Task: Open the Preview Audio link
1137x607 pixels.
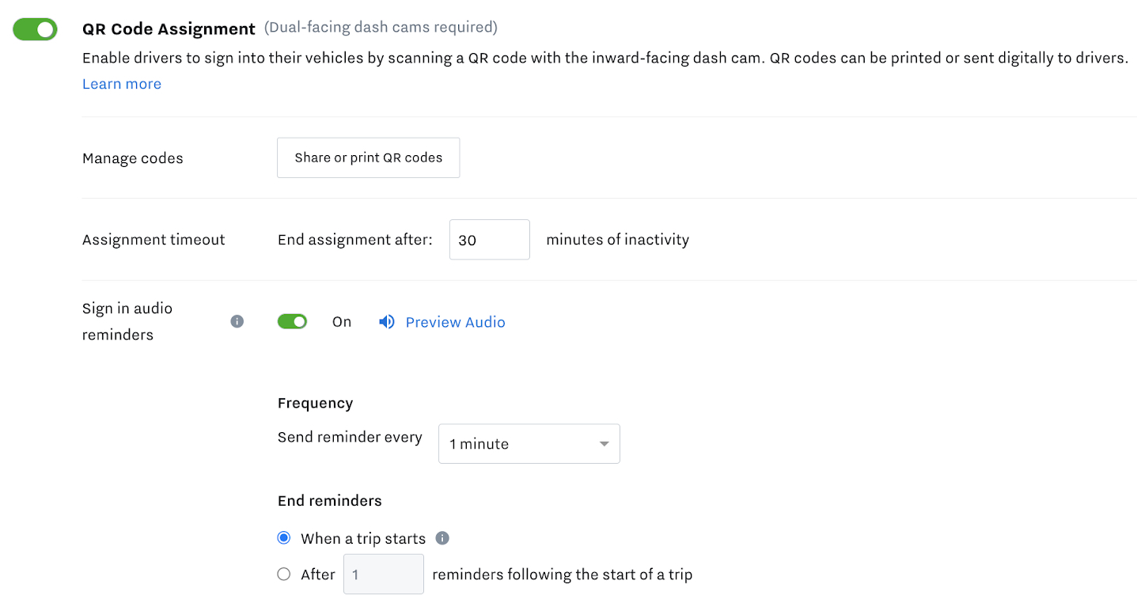Action: point(455,322)
